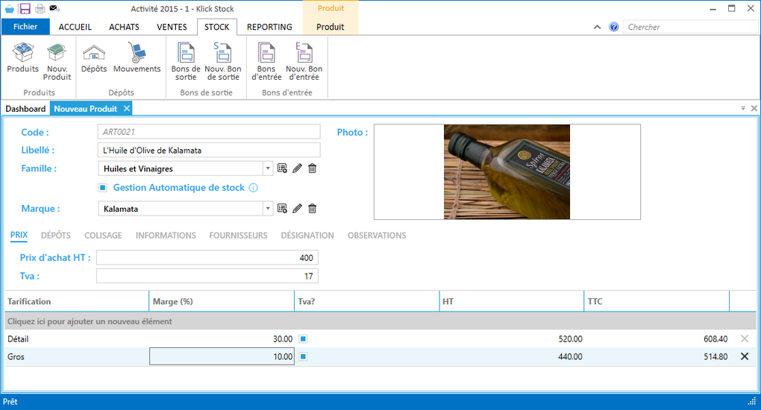Open the DÉSIGNATION section tab

[x=307, y=236]
